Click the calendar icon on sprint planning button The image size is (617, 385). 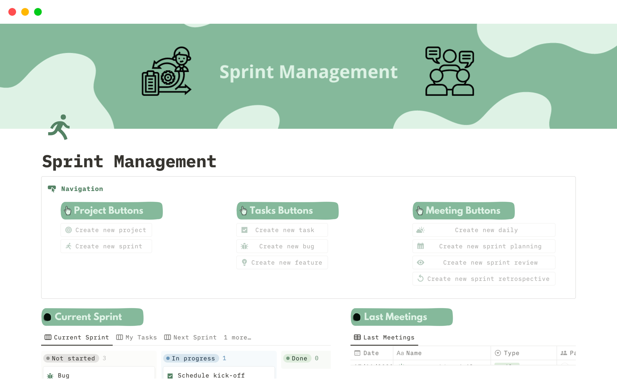[x=420, y=246]
